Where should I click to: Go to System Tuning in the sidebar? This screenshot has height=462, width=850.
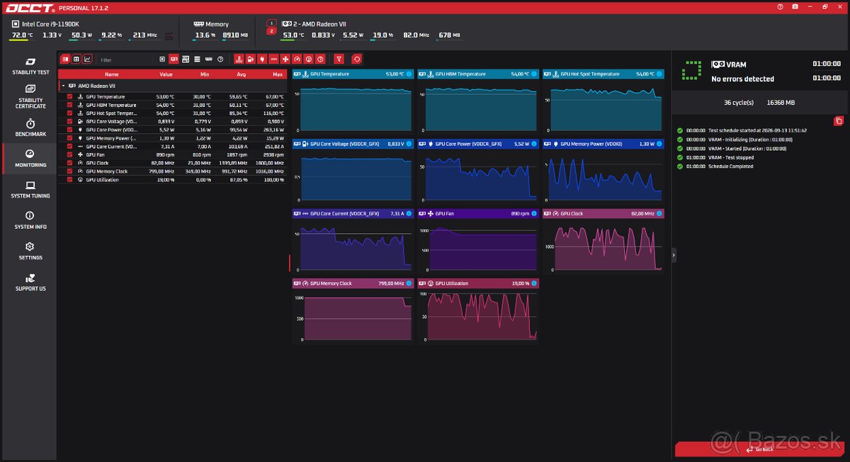(30, 189)
